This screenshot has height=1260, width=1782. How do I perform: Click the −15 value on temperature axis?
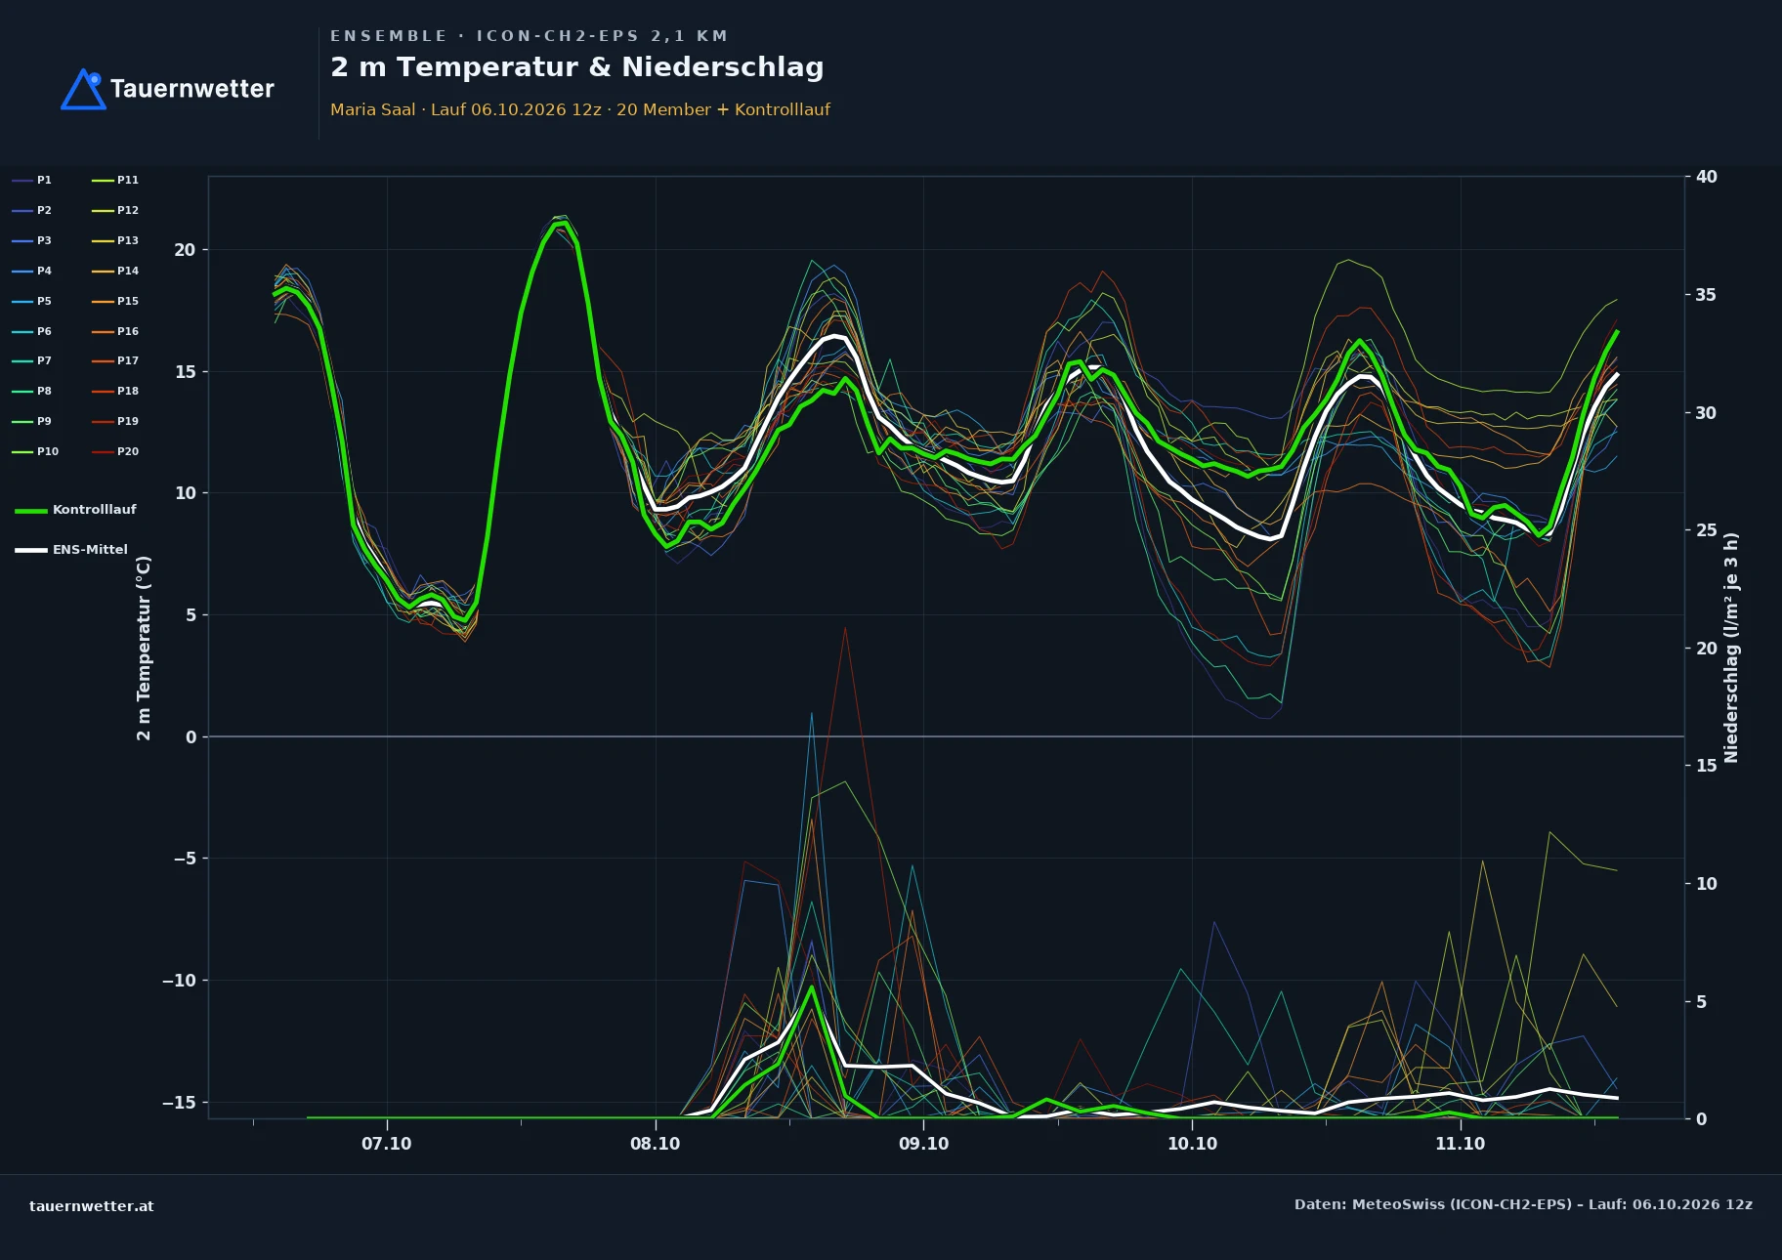coord(179,1103)
